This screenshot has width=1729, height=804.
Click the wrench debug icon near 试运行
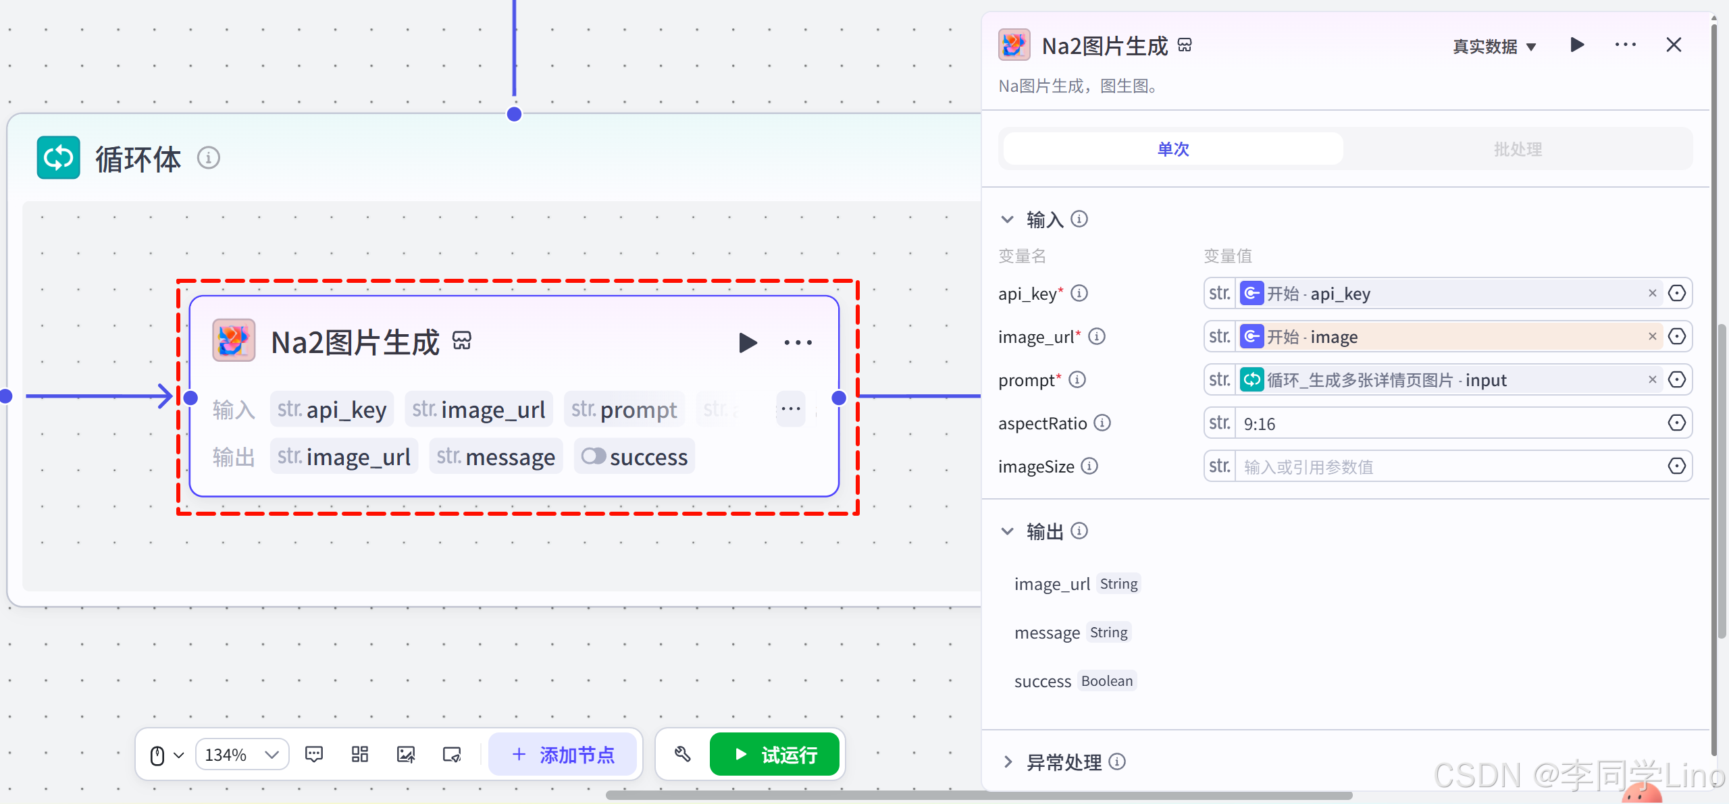point(682,754)
